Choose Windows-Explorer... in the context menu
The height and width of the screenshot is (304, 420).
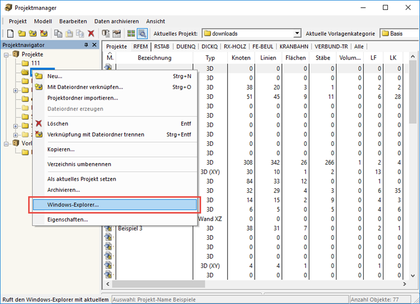pyautogui.click(x=115, y=205)
